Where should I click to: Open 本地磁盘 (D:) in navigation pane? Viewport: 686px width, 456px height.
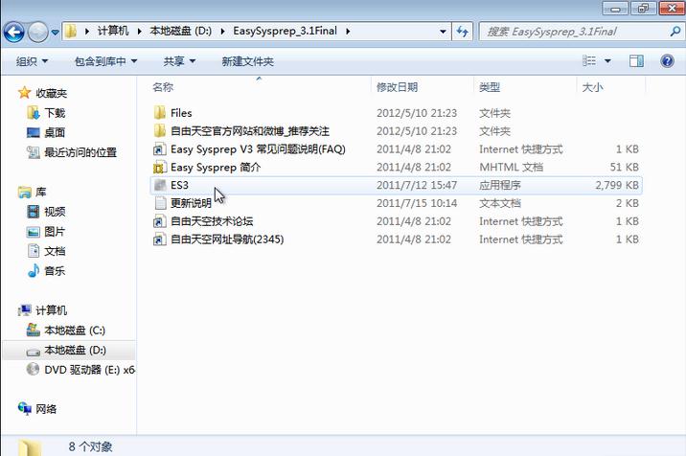tap(76, 350)
